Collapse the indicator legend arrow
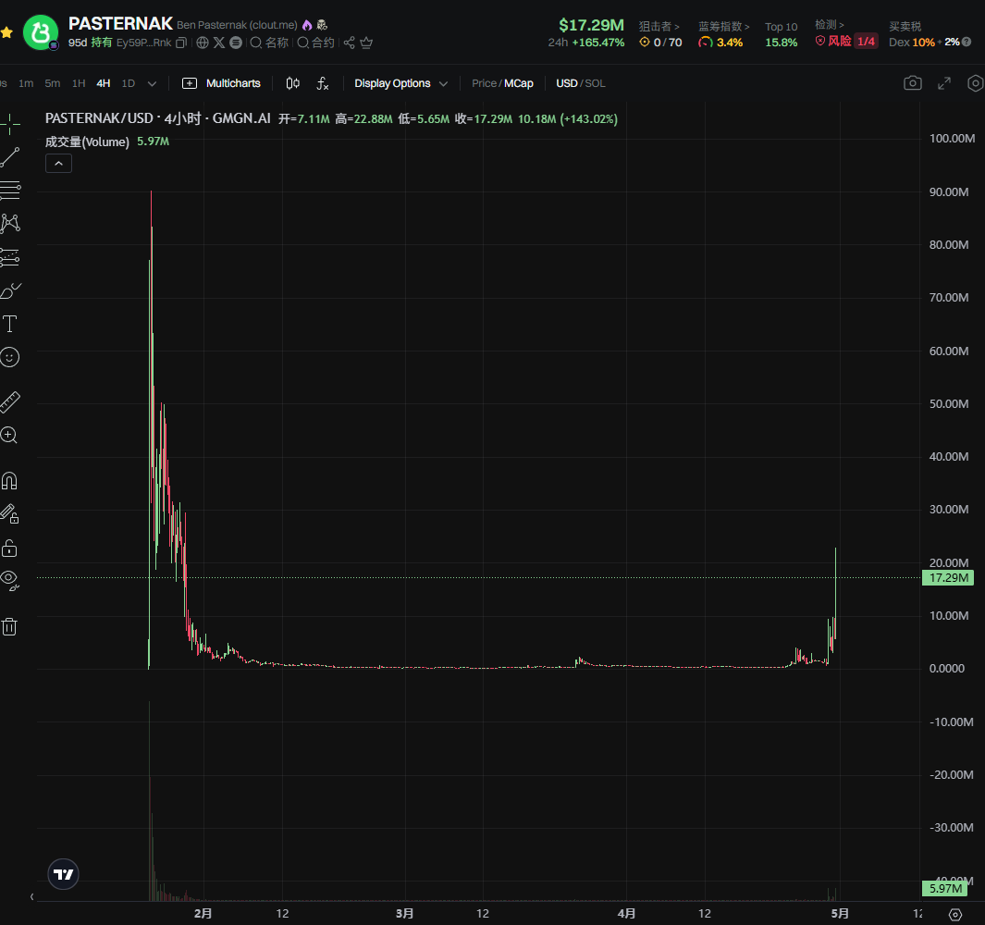Viewport: 985px width, 925px height. tap(58, 164)
